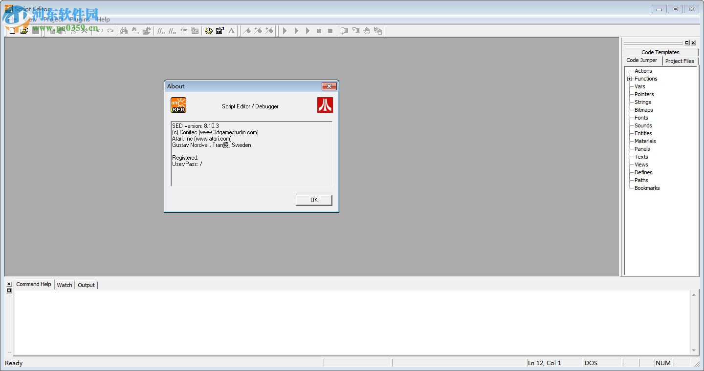Click the engine settings gear icon

[x=208, y=31]
